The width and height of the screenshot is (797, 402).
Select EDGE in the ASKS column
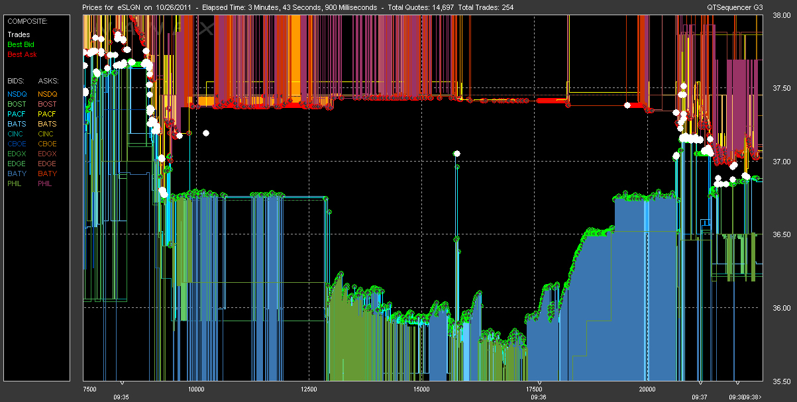[48, 164]
